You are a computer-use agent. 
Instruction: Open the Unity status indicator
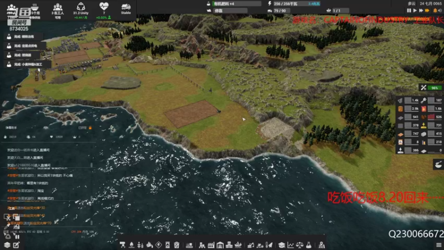pyautogui.click(x=80, y=10)
